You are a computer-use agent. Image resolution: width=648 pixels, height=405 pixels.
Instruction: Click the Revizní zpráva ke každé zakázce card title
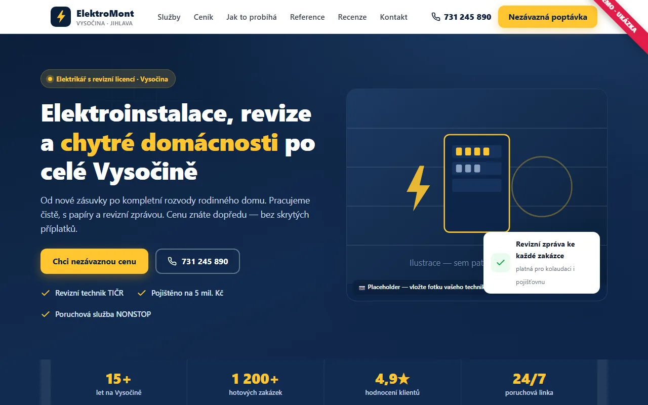click(x=545, y=250)
